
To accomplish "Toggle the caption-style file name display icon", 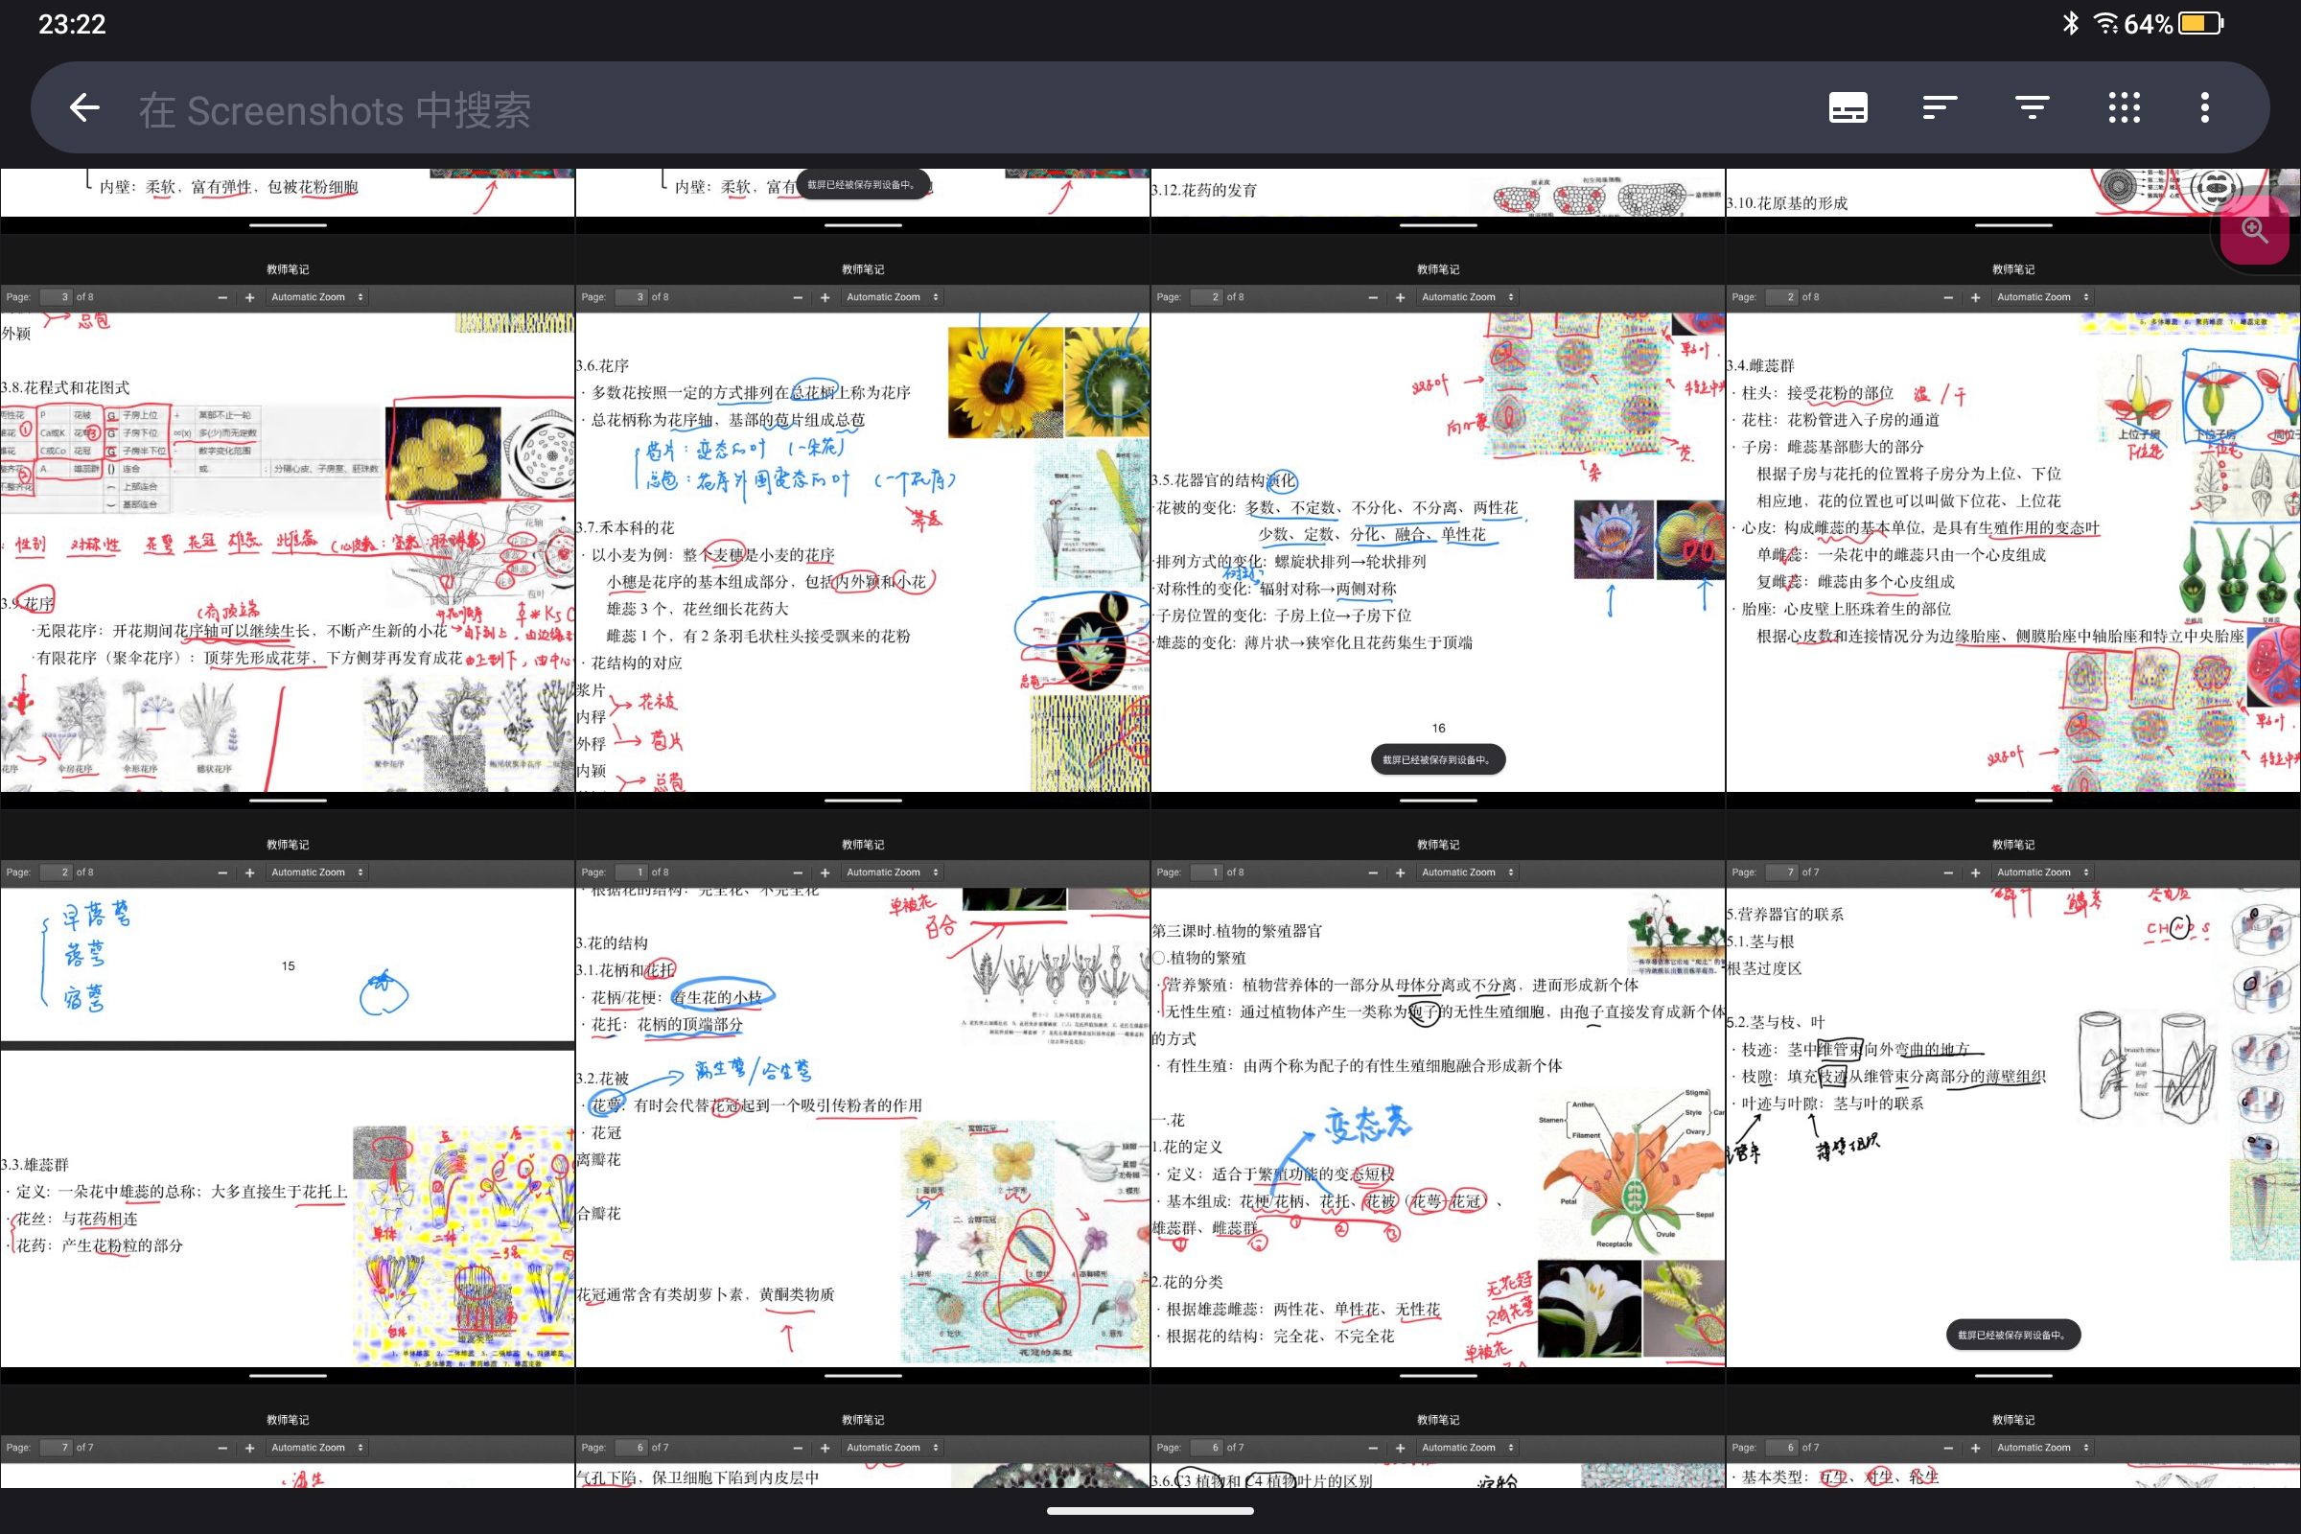I will [1848, 107].
